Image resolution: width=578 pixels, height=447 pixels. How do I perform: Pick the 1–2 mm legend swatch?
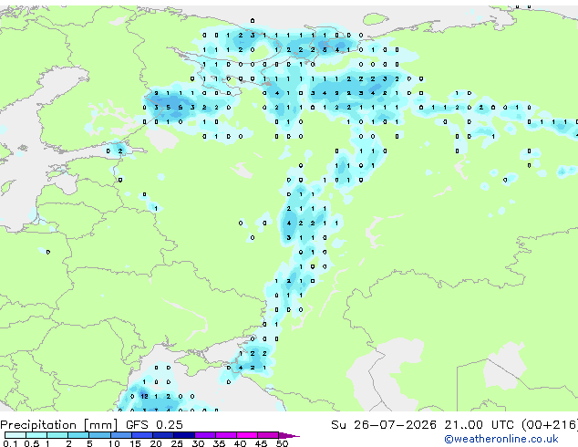[57, 435]
